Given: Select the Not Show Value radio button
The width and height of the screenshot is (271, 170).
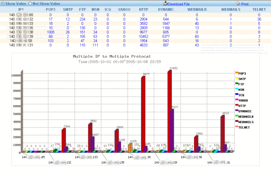Looking at the screenshot, I should (x=30, y=4).
